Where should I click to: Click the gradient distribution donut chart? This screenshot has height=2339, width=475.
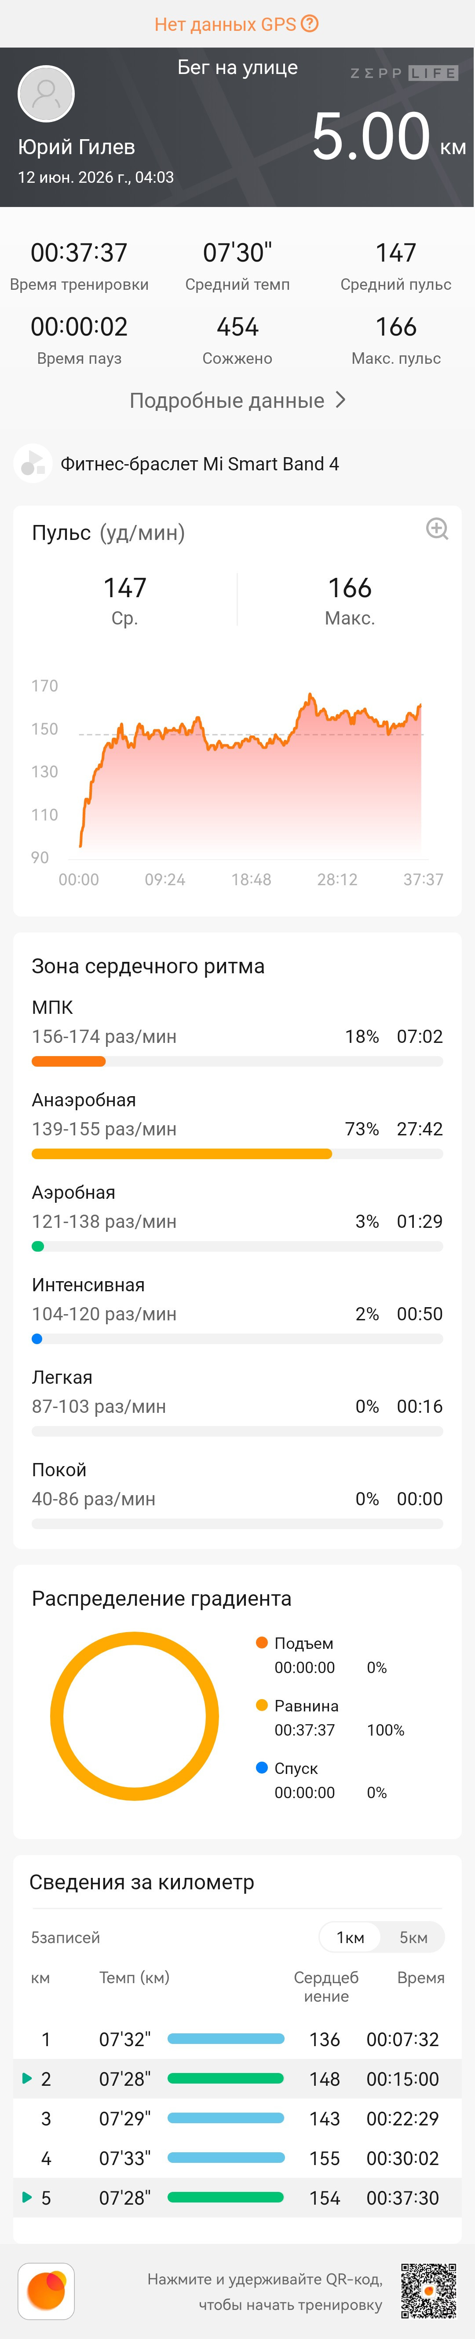point(134,1715)
